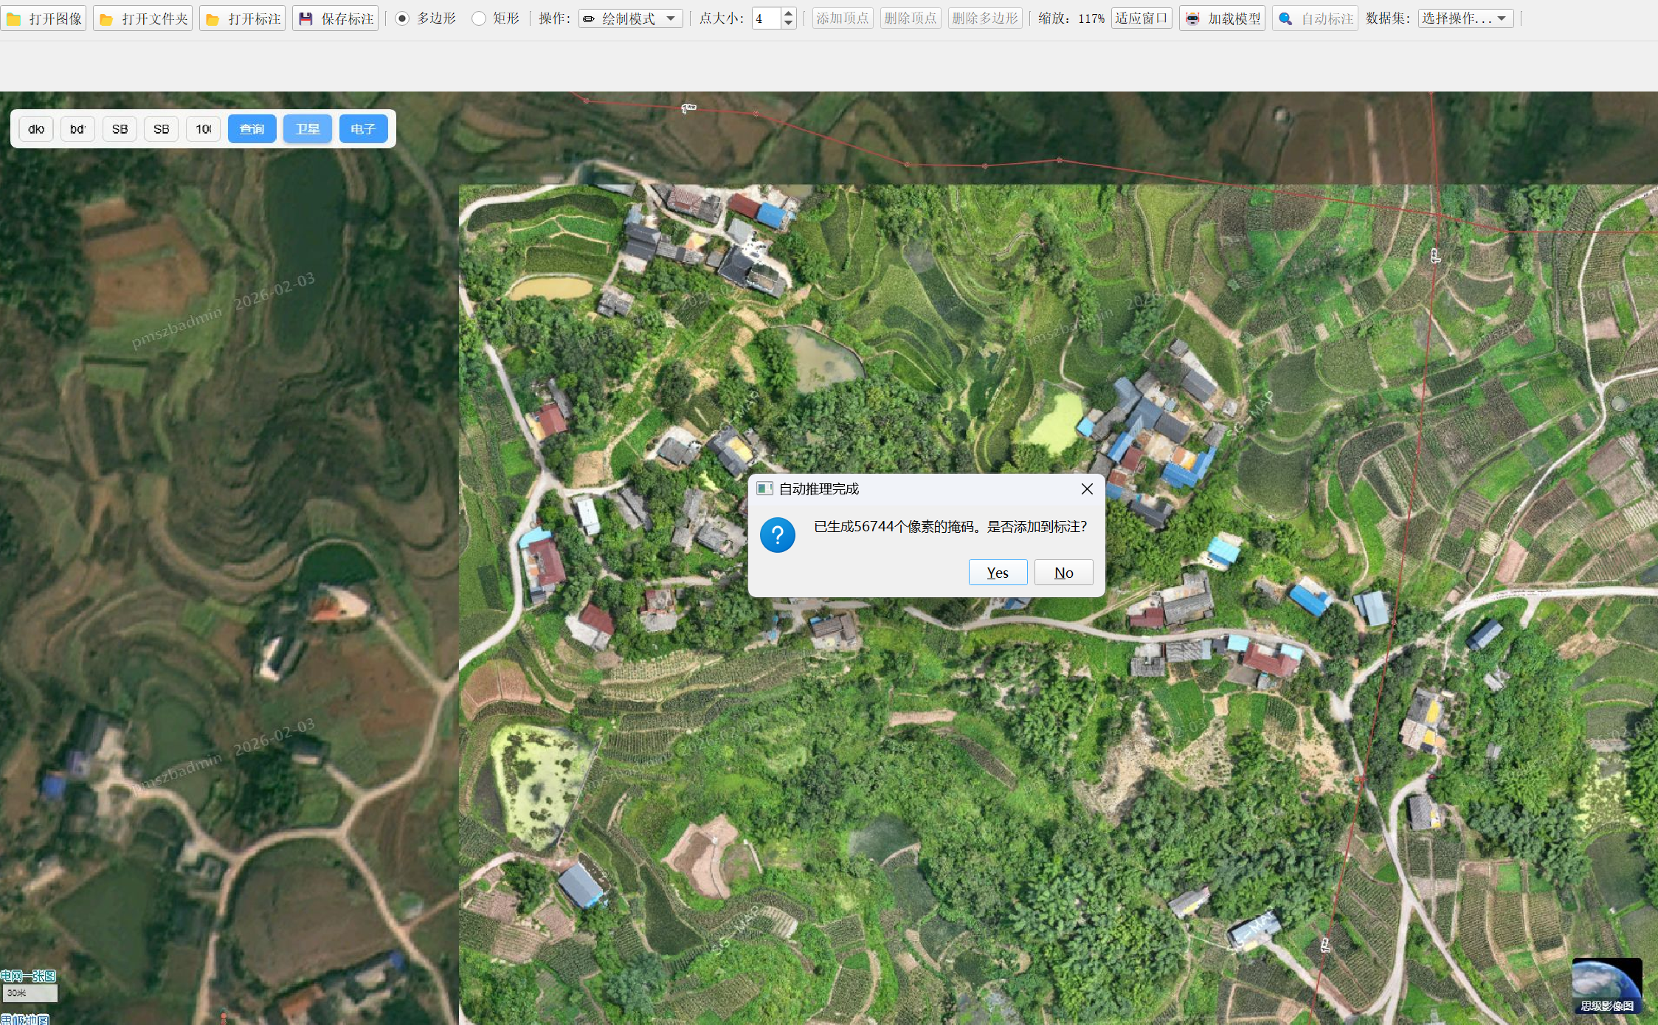This screenshot has height=1025, width=1658.
Task: Expand the 数据集 选择操作 dropdown
Action: click(1465, 18)
